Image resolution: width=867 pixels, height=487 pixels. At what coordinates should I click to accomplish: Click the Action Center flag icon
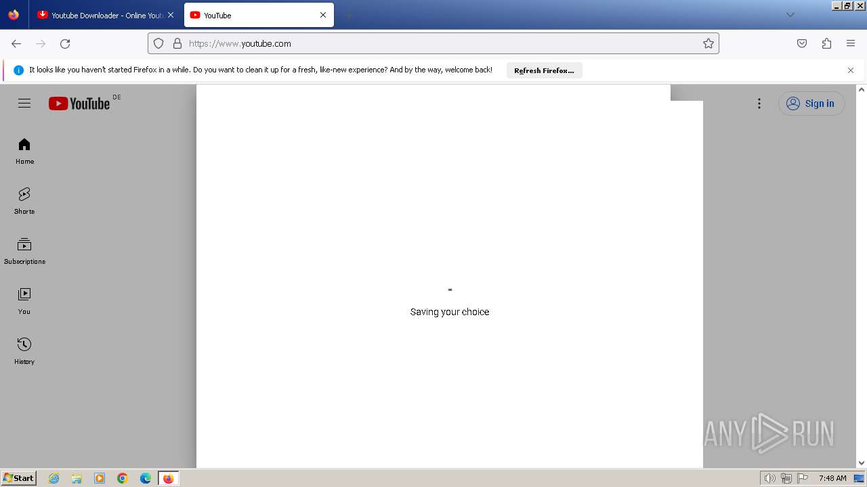803,478
